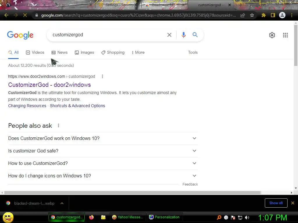Open Yahoo! Messenger from the taskbar
This screenshot has height=223, width=298.
[127, 217]
